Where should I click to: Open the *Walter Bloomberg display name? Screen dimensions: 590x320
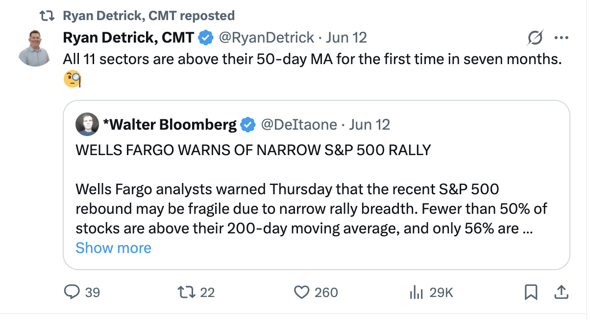point(170,125)
